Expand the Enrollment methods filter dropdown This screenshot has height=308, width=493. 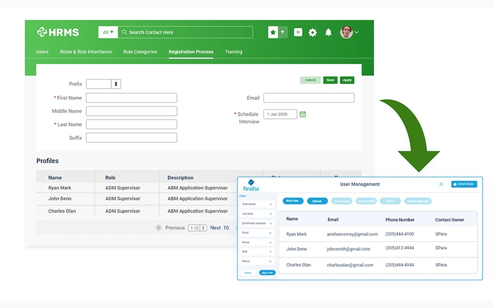click(257, 223)
